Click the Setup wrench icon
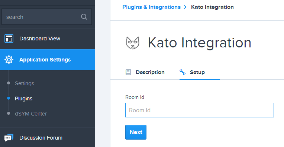The height and width of the screenshot is (147, 284). click(183, 72)
